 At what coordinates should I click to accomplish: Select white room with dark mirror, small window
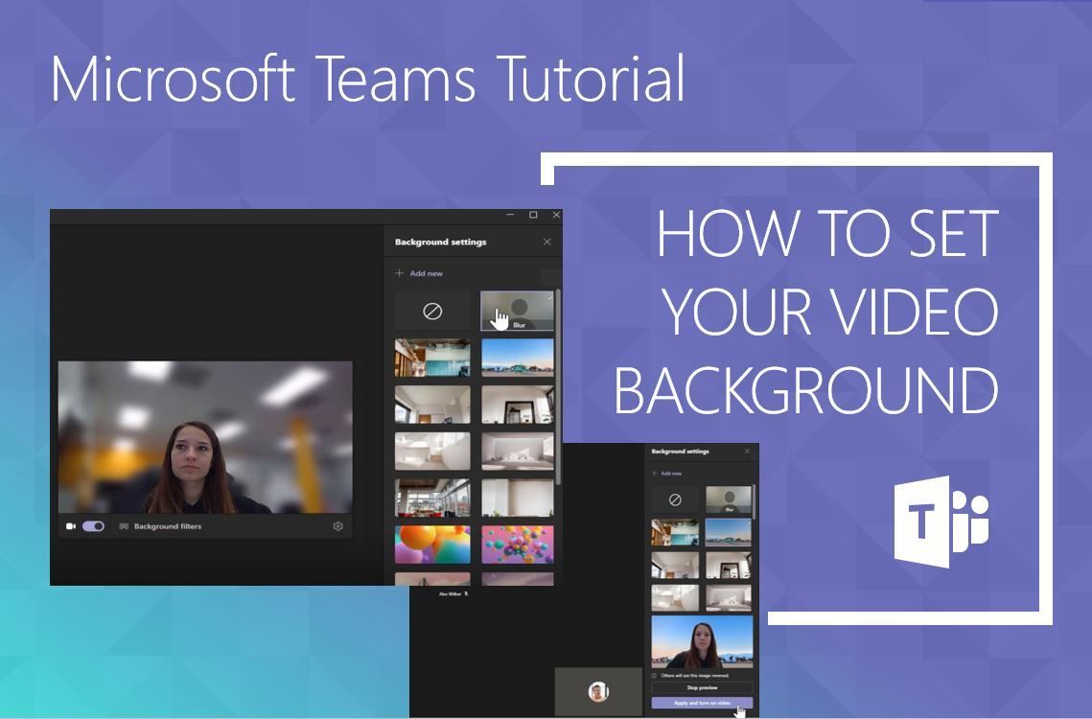click(x=729, y=565)
